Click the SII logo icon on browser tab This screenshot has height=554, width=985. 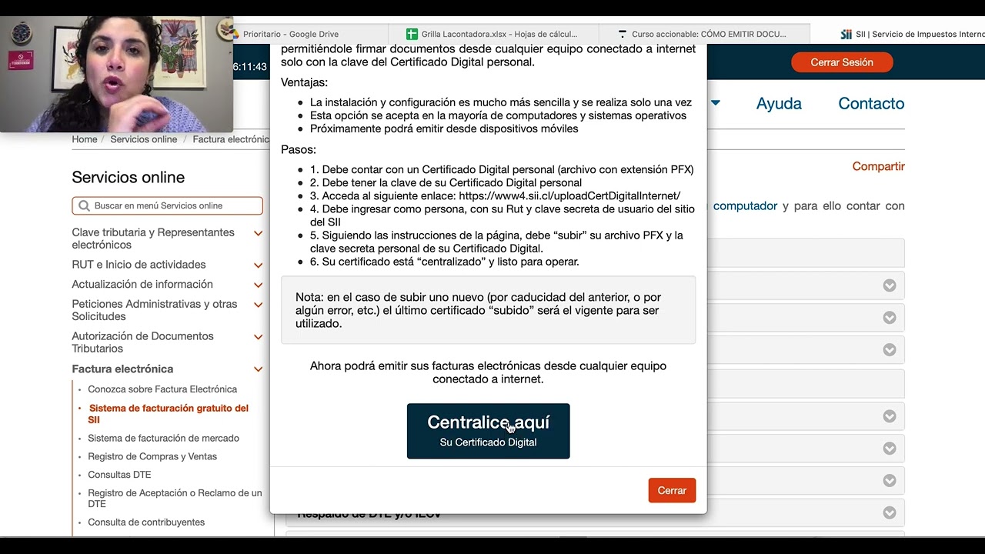(846, 34)
